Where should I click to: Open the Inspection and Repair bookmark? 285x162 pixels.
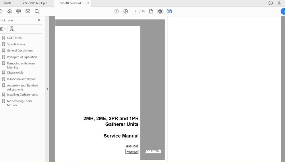tap(21, 79)
